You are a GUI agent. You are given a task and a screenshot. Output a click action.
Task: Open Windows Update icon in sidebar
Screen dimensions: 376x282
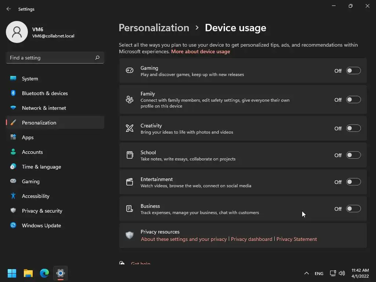pos(13,225)
